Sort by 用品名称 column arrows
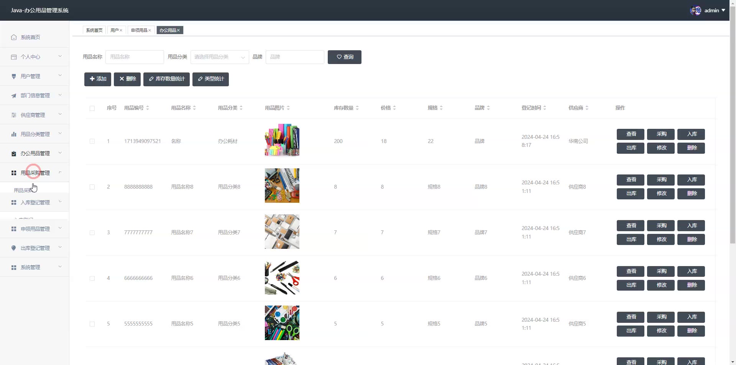 tap(194, 108)
